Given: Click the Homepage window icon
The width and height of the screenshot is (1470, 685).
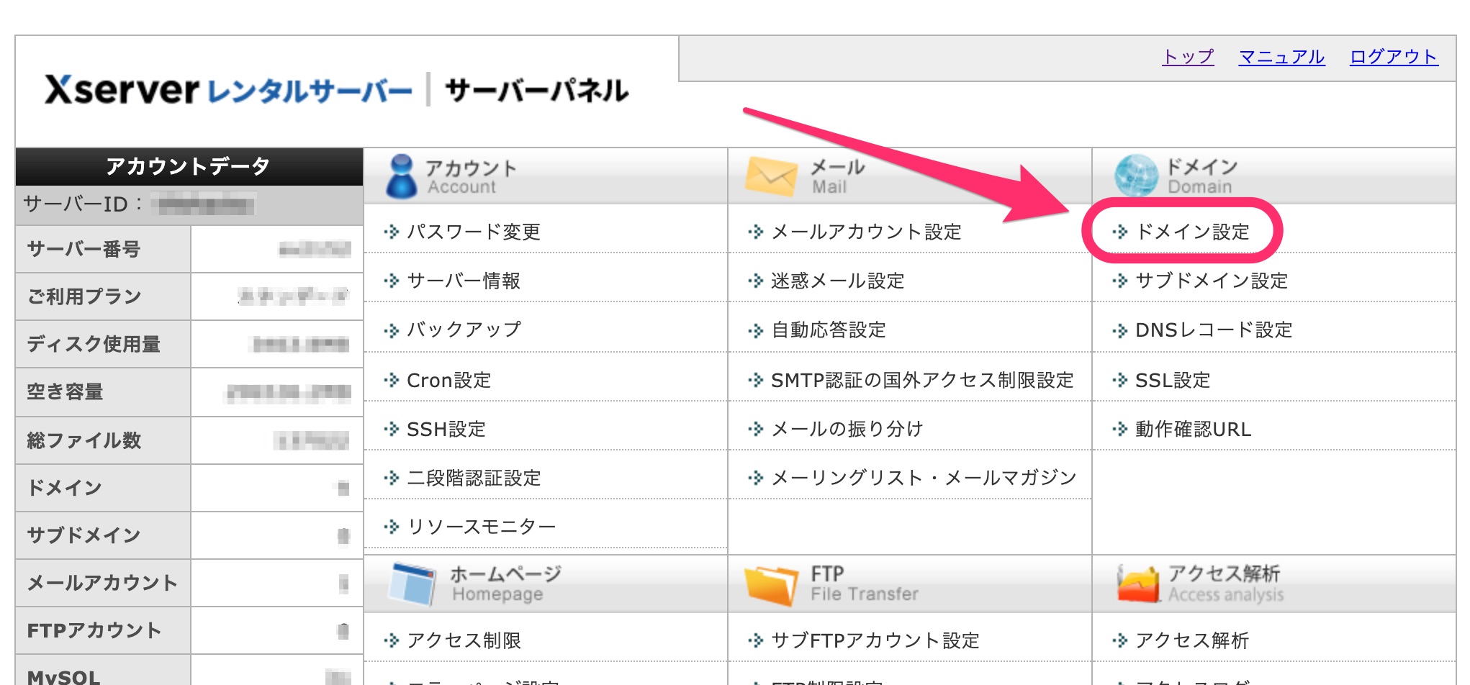Looking at the screenshot, I should click(412, 584).
